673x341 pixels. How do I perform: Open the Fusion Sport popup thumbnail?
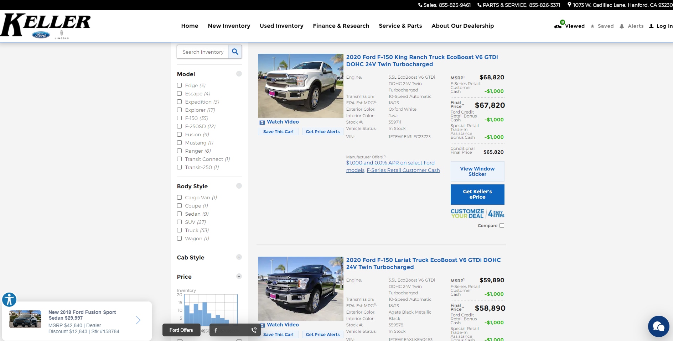coord(25,319)
